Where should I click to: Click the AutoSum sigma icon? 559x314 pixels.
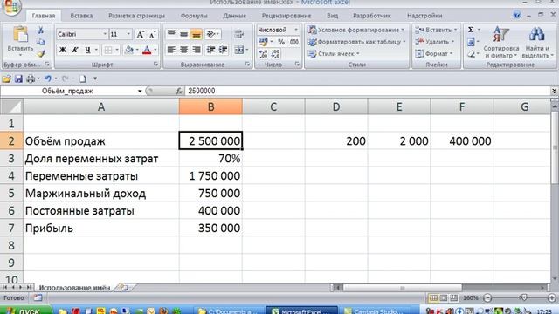(x=471, y=30)
